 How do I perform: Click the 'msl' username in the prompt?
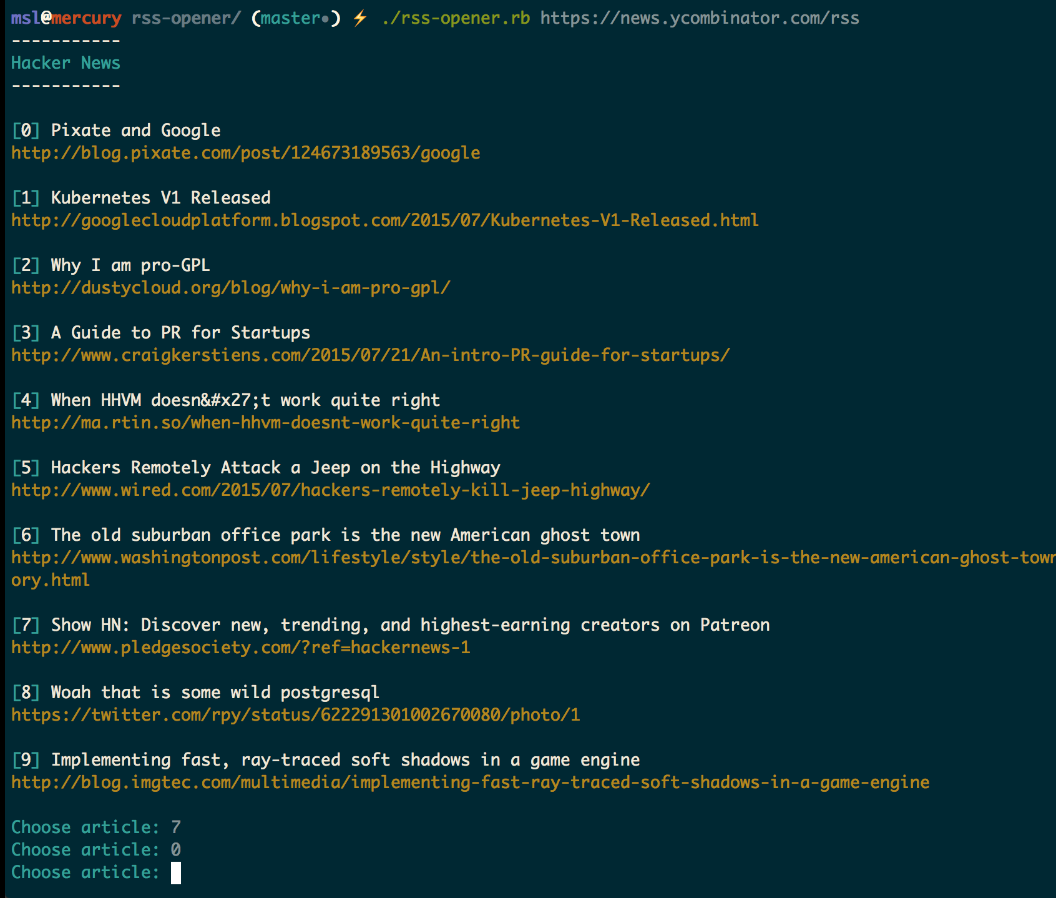point(26,18)
